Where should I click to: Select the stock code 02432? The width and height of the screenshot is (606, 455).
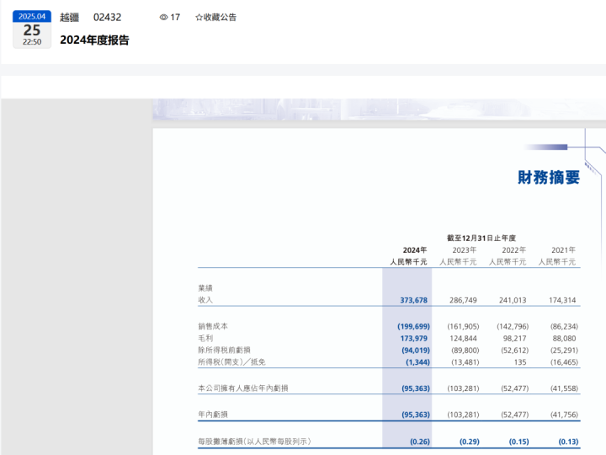pyautogui.click(x=107, y=17)
